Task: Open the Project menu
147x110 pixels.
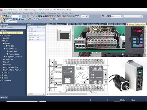Action: (x=4, y=13)
